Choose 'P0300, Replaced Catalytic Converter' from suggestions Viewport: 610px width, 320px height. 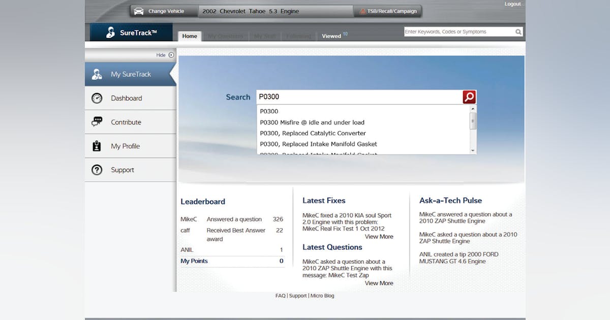pyautogui.click(x=312, y=133)
